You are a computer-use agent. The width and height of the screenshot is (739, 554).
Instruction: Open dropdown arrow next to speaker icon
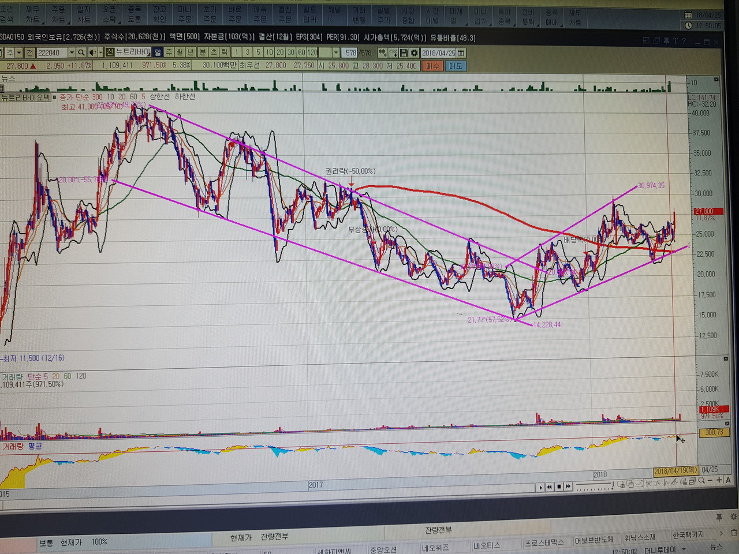[x=100, y=53]
